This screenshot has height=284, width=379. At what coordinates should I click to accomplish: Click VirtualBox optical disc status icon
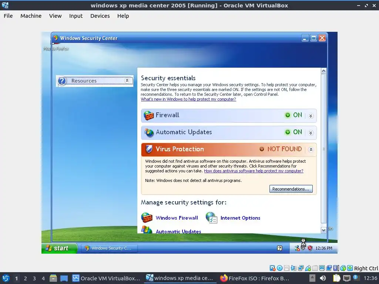pos(280,268)
